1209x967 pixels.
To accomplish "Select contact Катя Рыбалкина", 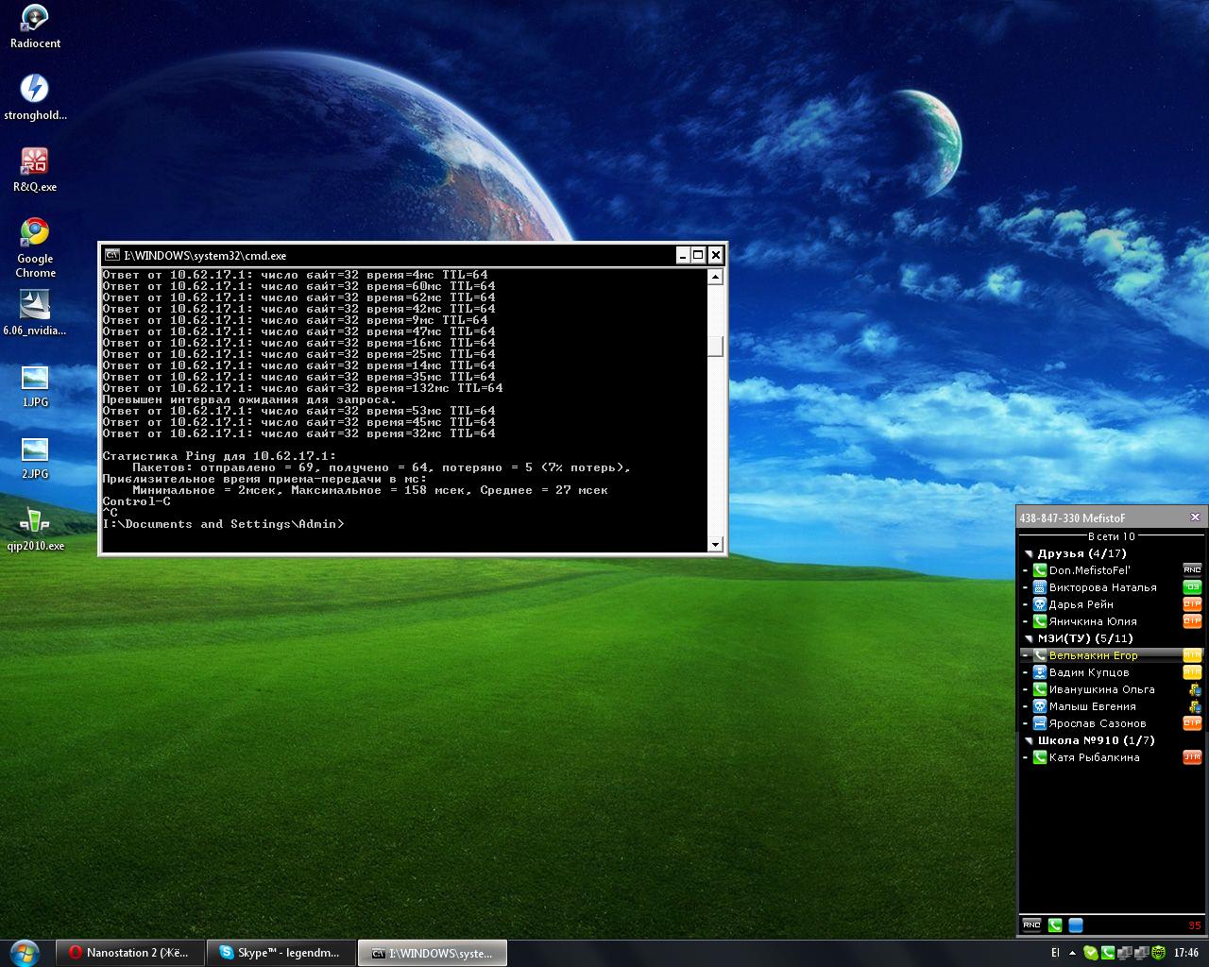I will pyautogui.click(x=1094, y=757).
